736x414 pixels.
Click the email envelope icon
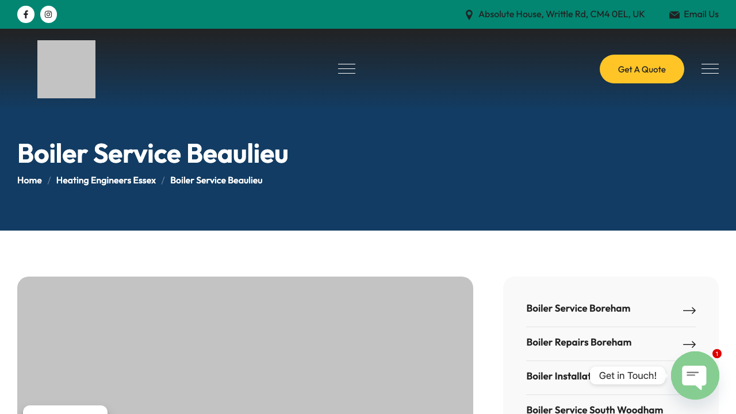coord(674,14)
